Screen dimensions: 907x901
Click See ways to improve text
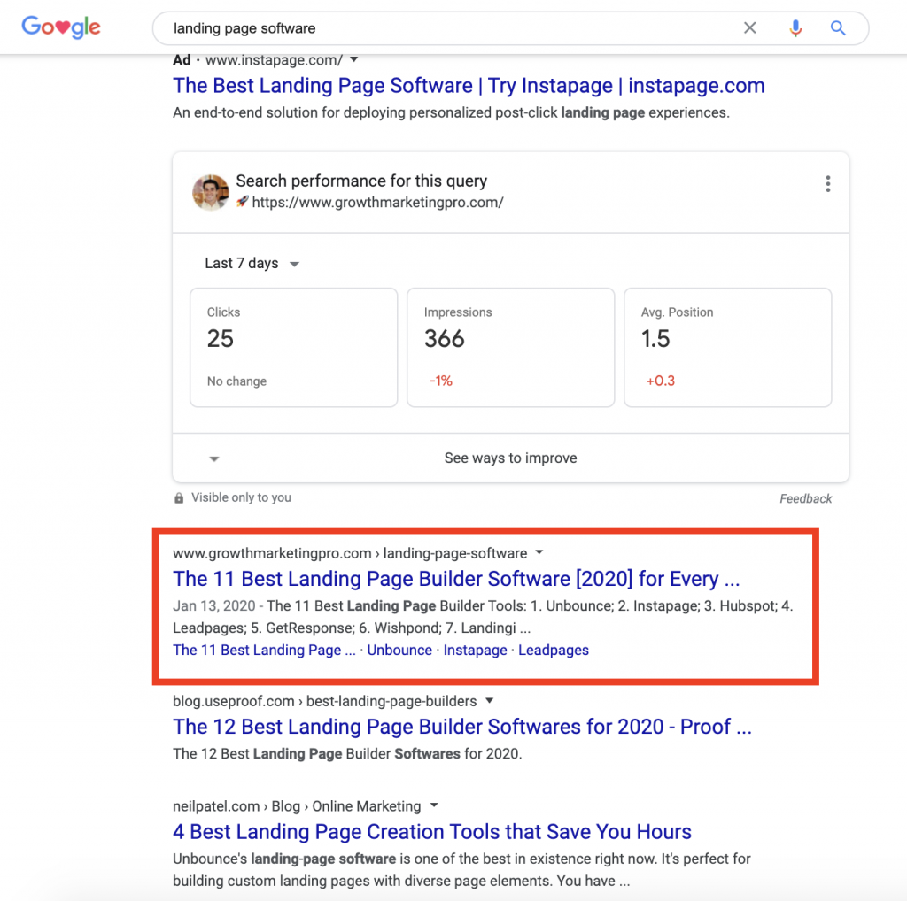point(510,458)
